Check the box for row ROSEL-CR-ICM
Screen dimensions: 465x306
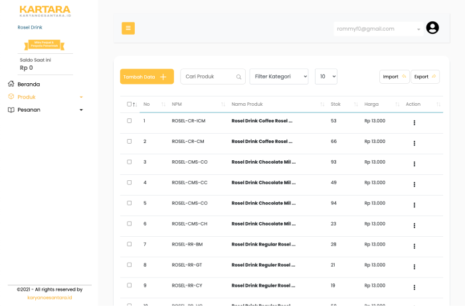tap(130, 120)
